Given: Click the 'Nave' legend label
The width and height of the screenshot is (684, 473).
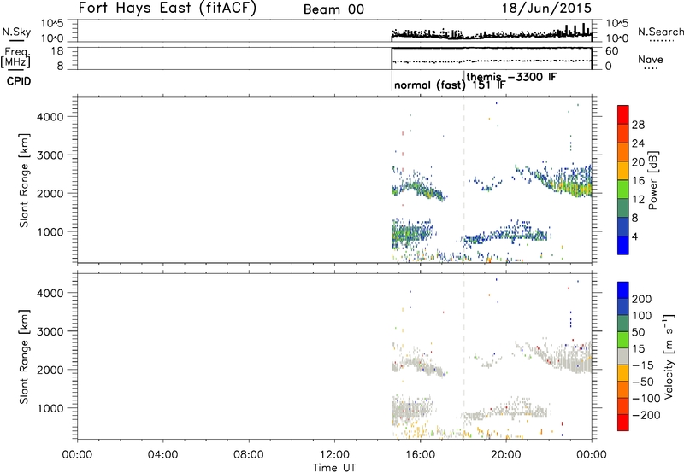Looking at the screenshot, I should pos(651,59).
